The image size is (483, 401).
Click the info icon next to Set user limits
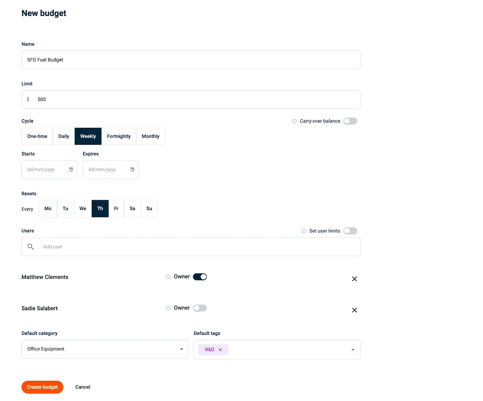[303, 231]
